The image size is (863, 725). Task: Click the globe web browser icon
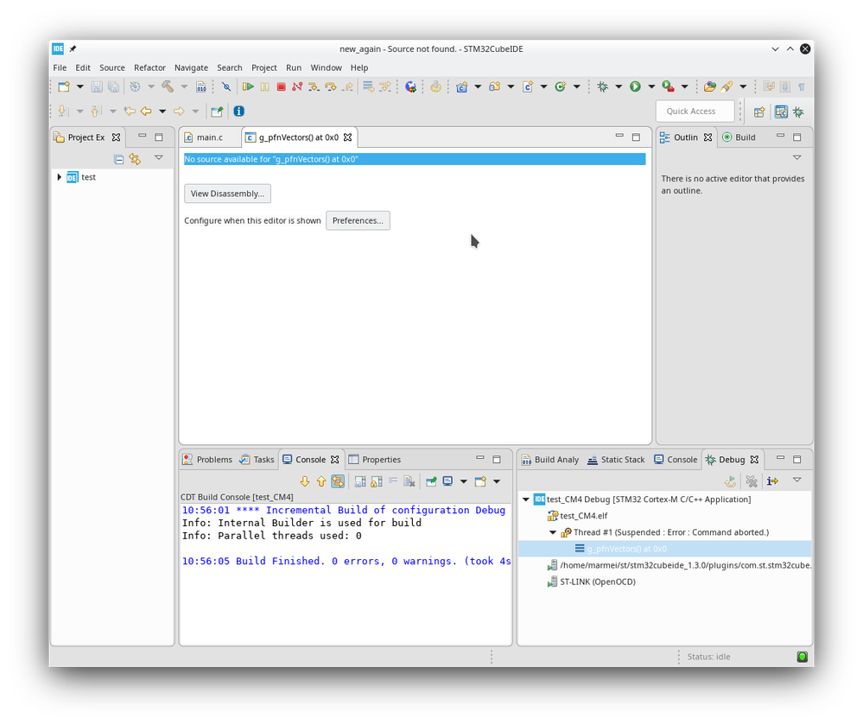[410, 86]
